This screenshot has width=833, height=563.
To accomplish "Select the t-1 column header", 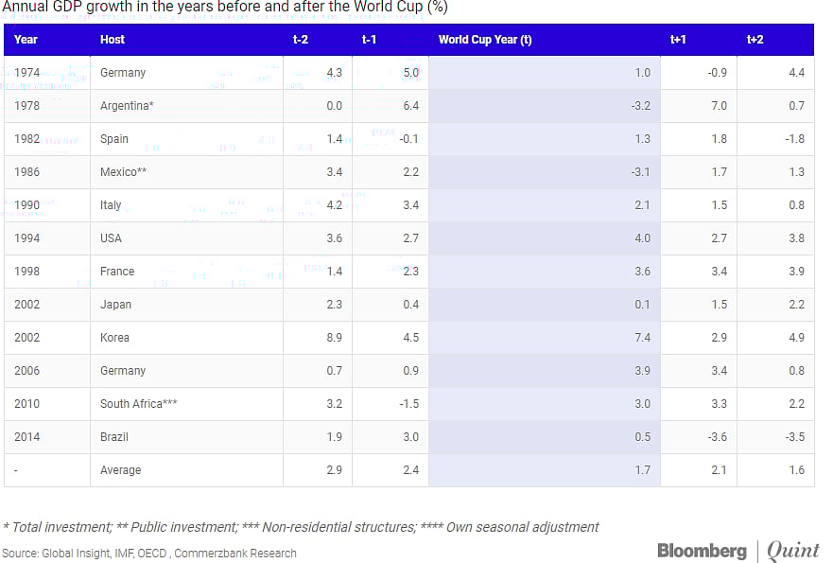I will pyautogui.click(x=370, y=40).
